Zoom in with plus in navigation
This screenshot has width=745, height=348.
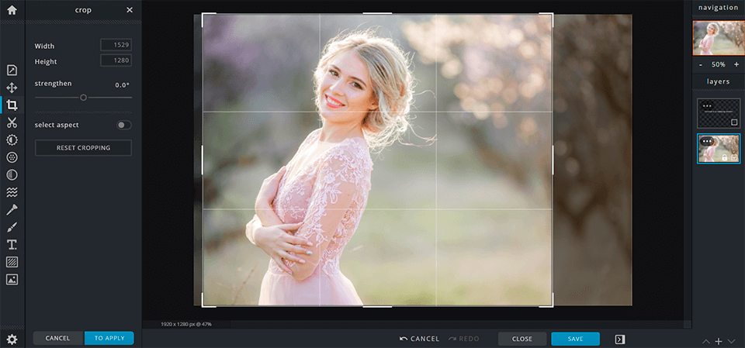(736, 64)
